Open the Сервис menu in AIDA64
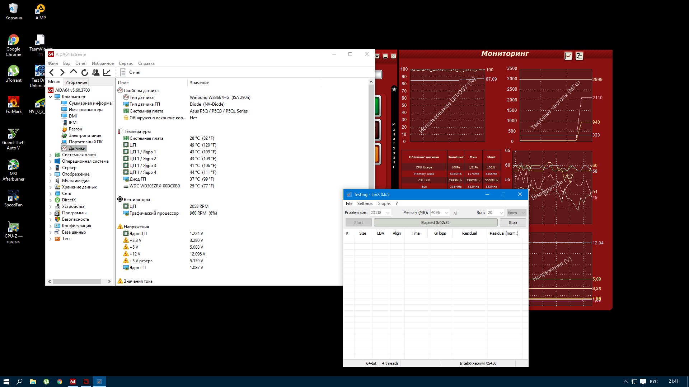 pos(126,63)
